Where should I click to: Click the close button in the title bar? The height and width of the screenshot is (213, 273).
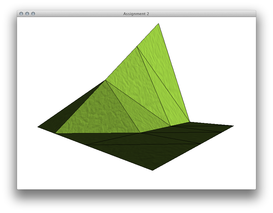pyautogui.click(x=21, y=14)
